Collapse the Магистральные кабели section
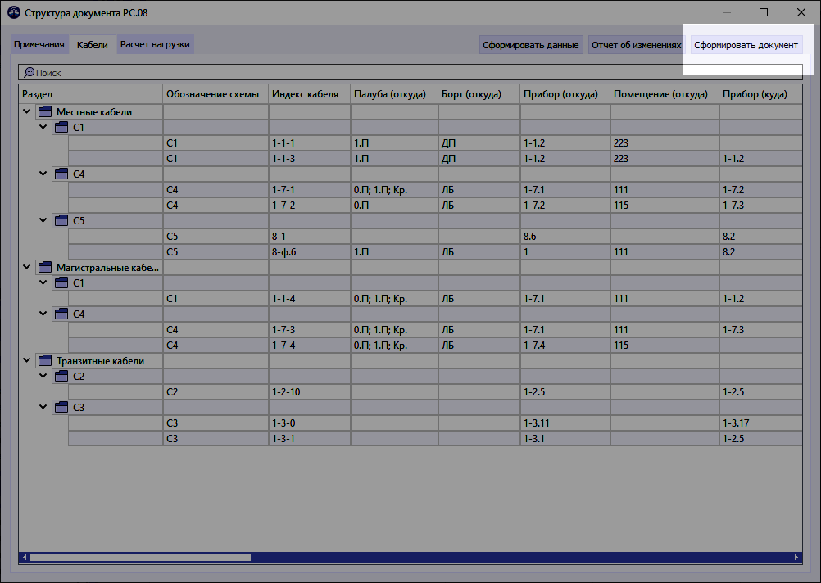 pyautogui.click(x=26, y=267)
